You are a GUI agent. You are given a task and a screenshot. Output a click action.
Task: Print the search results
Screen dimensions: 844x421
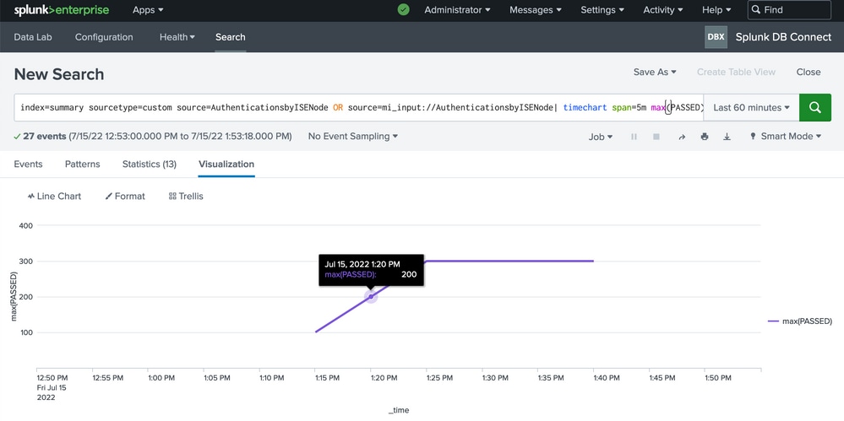tap(704, 137)
